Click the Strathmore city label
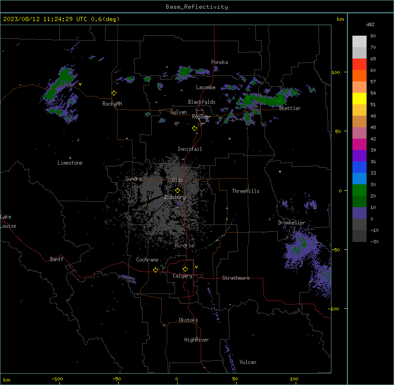394x385 pixels. tap(236, 278)
